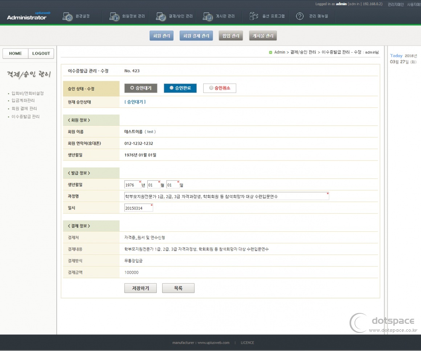Open the 팝업 관리 tab
The image size is (421, 351).
click(230, 36)
